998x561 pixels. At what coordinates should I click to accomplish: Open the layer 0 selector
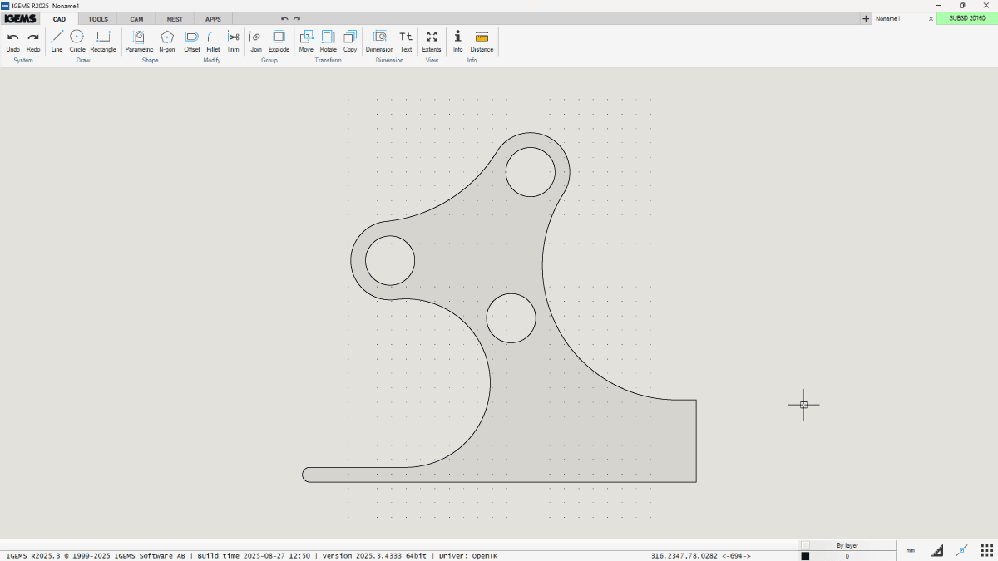coord(847,556)
